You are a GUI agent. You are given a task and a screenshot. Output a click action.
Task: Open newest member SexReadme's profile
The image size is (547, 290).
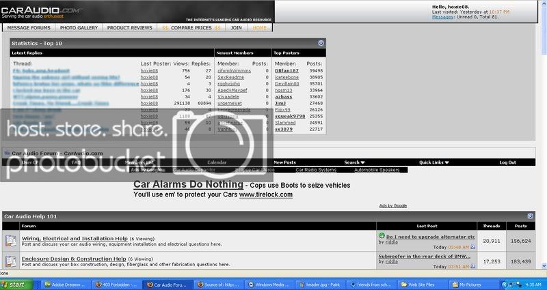230,77
